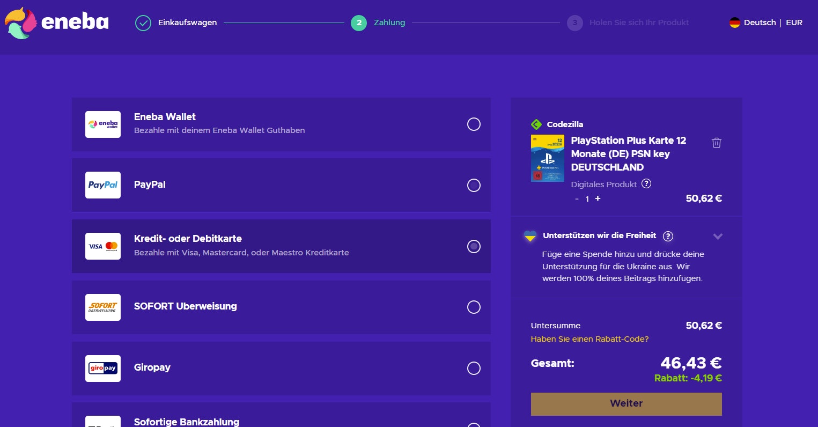Screen dimensions: 818x427
Task: Click the German flag language icon
Action: 734,23
